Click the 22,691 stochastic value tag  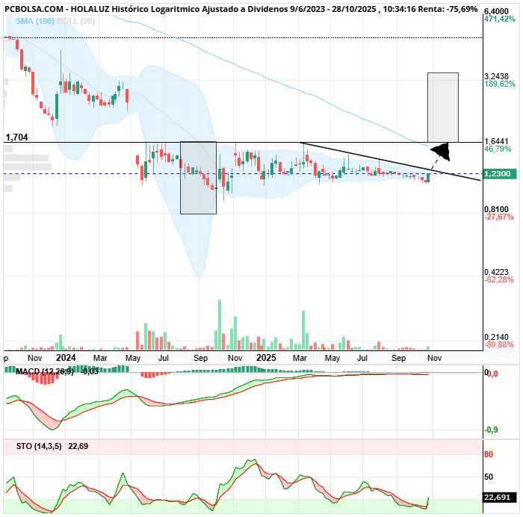pos(497,497)
